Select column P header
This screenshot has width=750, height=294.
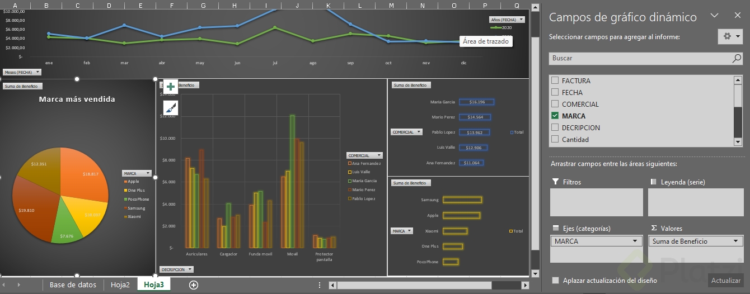point(485,6)
